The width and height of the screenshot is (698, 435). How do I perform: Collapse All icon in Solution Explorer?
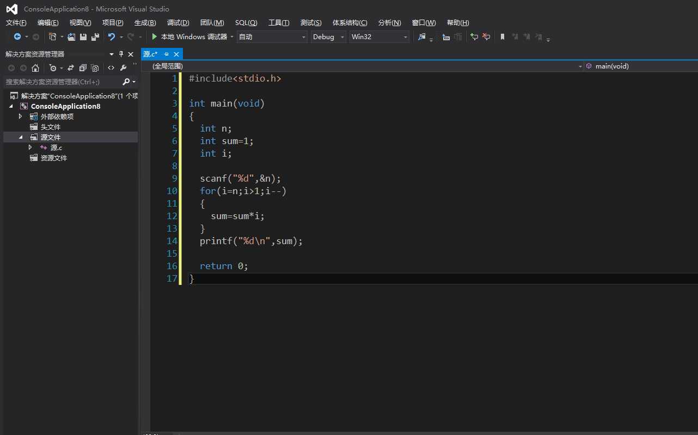(x=83, y=68)
